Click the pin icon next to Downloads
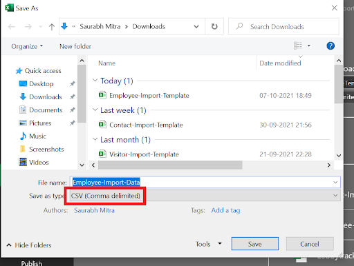Image resolution: width=354 pixels, height=266 pixels. (73, 97)
